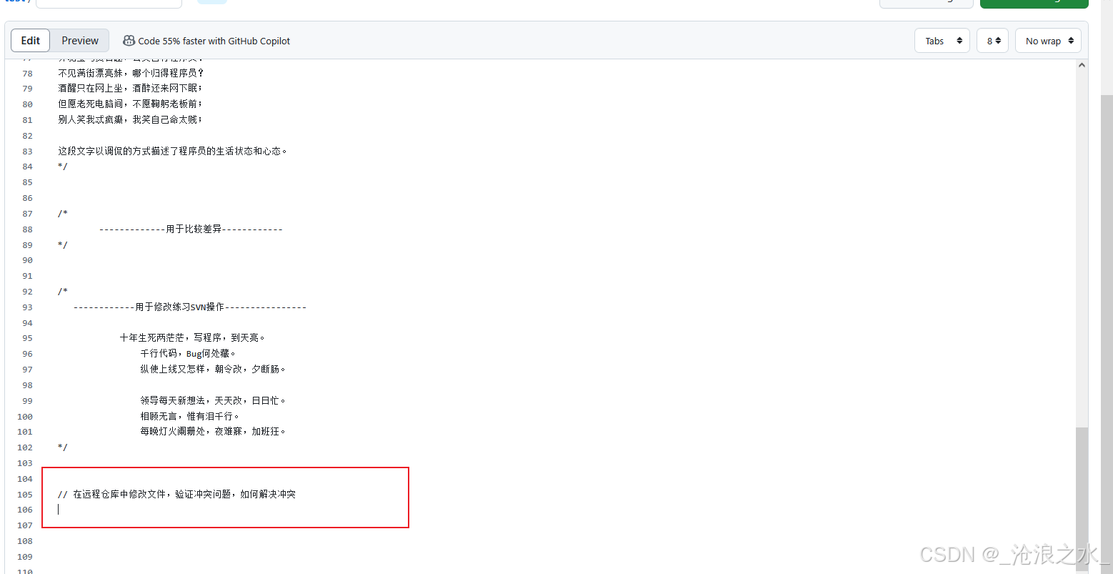Click the GitHub Copilot icon

(x=129, y=41)
